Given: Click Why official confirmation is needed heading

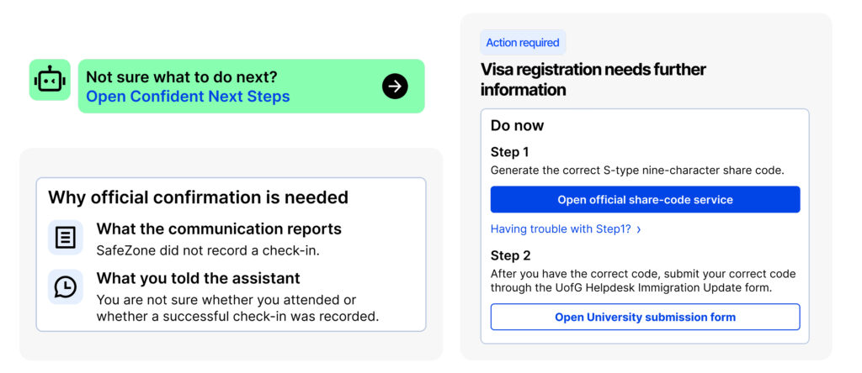Looking at the screenshot, I should pyautogui.click(x=199, y=197).
